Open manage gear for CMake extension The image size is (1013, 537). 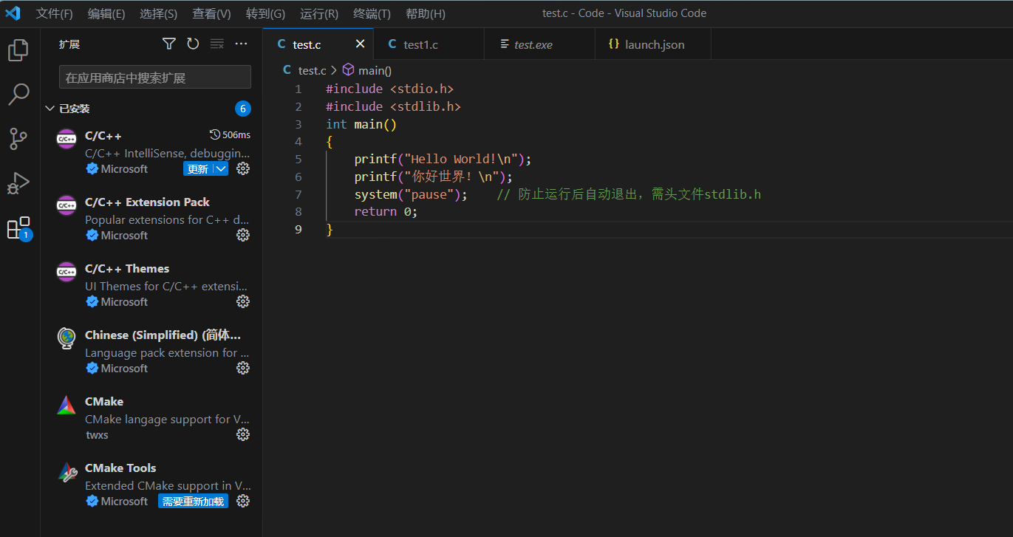(x=242, y=434)
